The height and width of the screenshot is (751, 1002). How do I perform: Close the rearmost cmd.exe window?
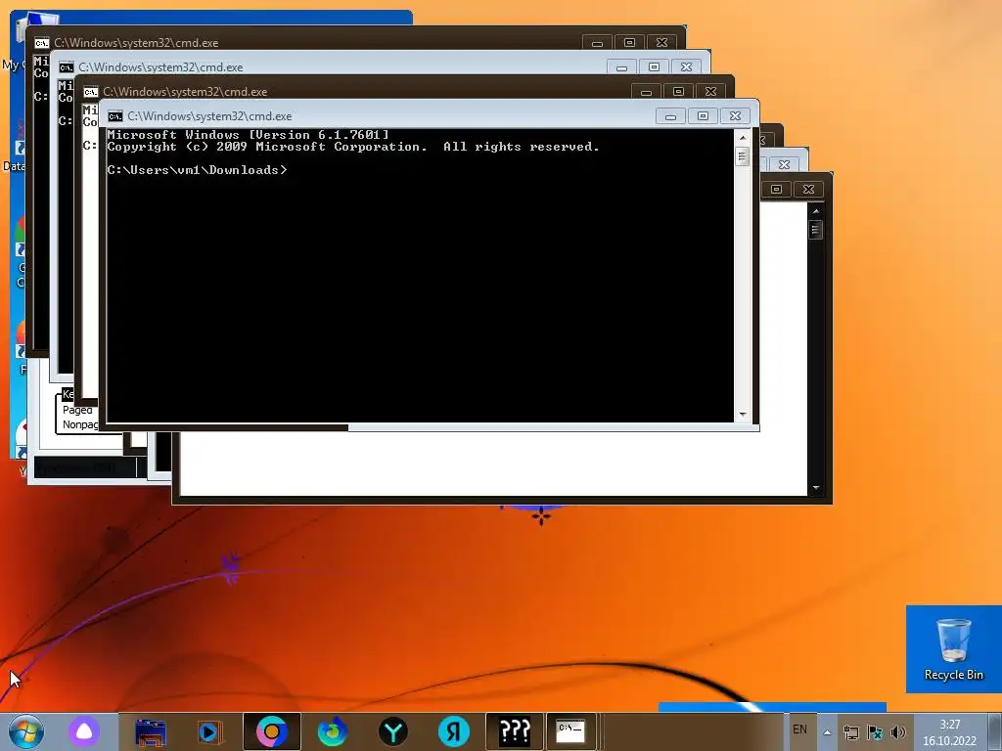(x=662, y=43)
